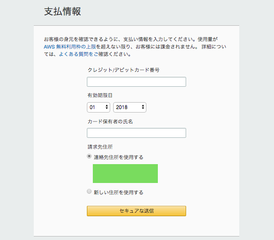Click the 支払情報 page heading
Image resolution: width=274 pixels, height=240 pixels.
click(x=63, y=11)
